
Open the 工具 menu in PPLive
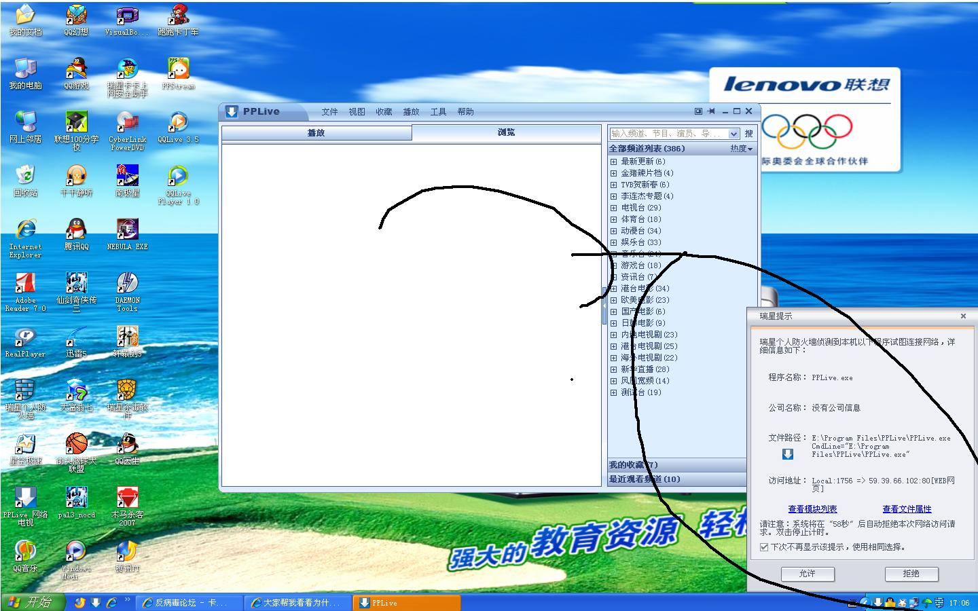[x=438, y=112]
